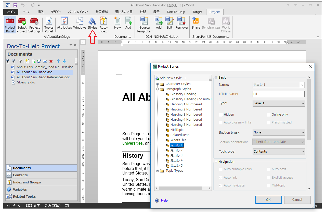The height and width of the screenshot is (212, 325).
Task: Click the rename document icon
Action: coord(45,61)
